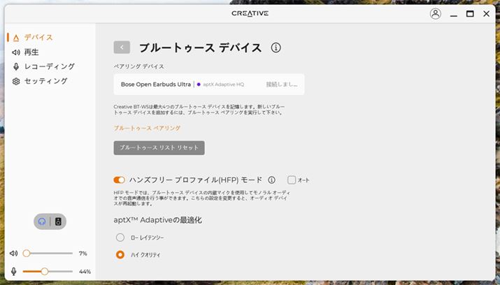
Task: Switch output to headphones icon
Action: 42,221
